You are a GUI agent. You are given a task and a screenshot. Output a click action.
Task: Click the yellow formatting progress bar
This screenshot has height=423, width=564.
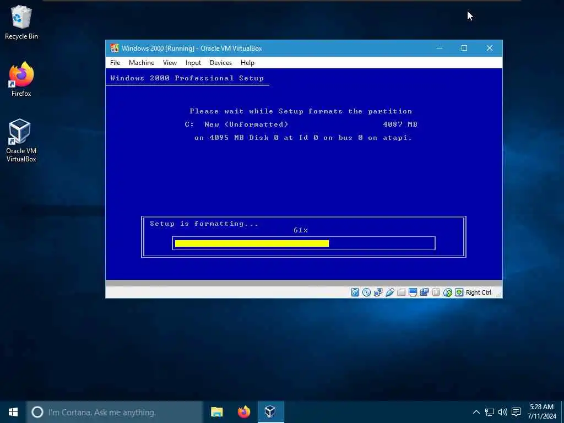[252, 243]
